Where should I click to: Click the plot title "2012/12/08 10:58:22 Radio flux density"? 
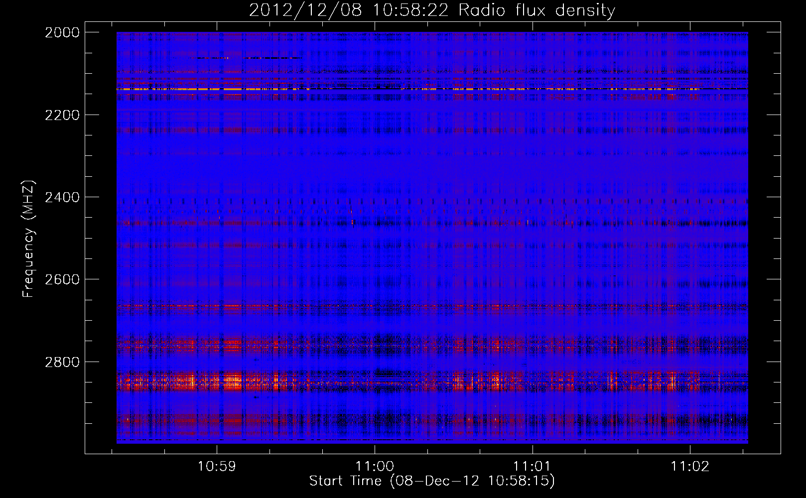click(432, 10)
